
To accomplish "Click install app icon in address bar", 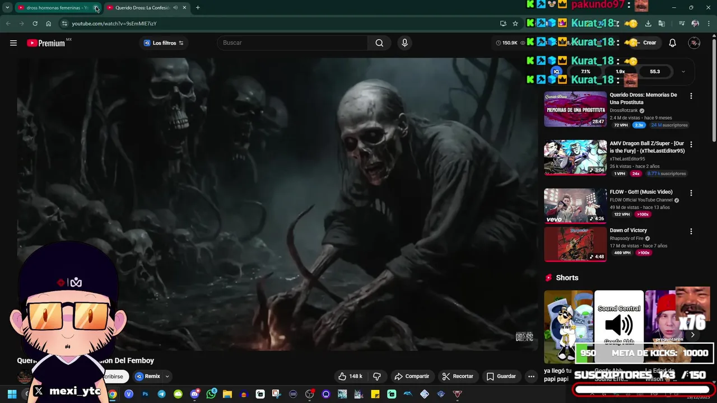I will [503, 24].
